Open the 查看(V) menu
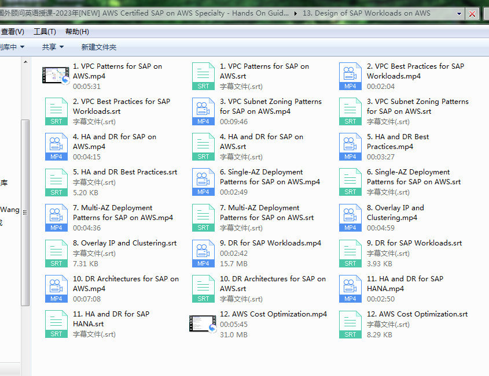This screenshot has width=489, height=376. point(13,32)
